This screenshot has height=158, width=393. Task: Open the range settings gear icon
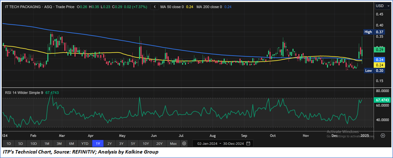(x=184, y=143)
